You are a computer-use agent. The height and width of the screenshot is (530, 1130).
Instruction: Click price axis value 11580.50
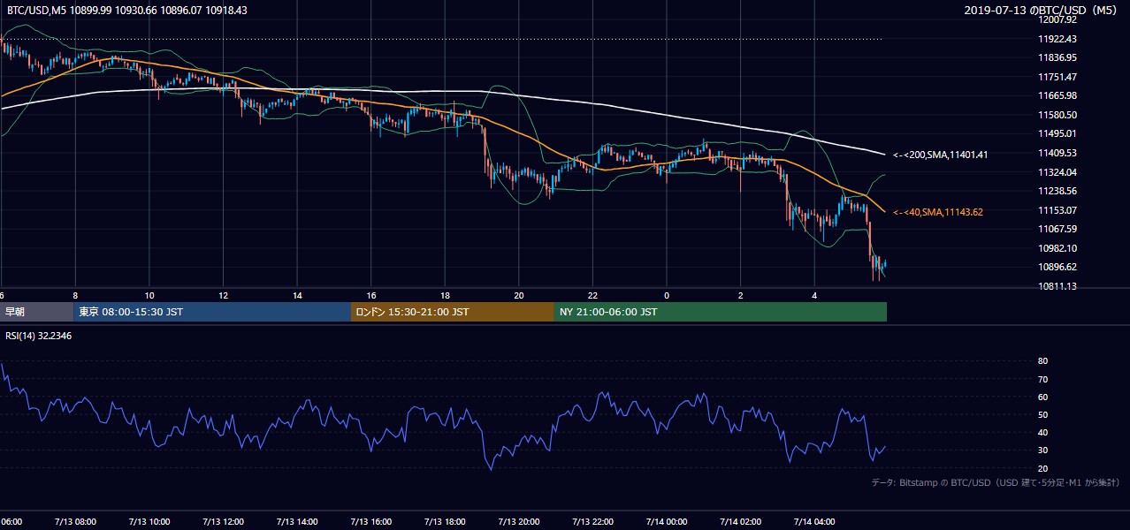(x=1057, y=115)
